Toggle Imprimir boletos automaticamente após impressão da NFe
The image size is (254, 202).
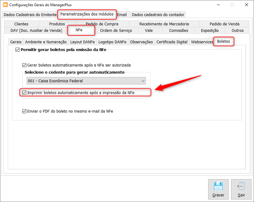pyautogui.click(x=24, y=93)
